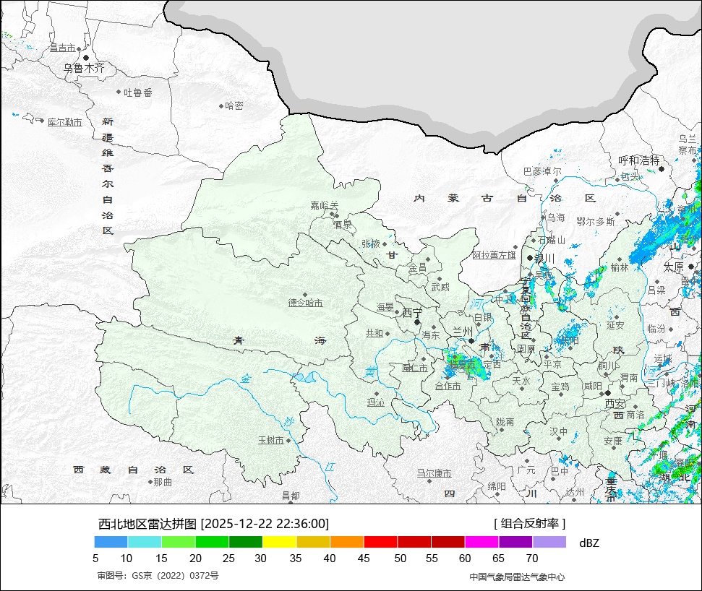Click the 固原 city label
Viewport: 702px width, 591px height.
(x=526, y=348)
